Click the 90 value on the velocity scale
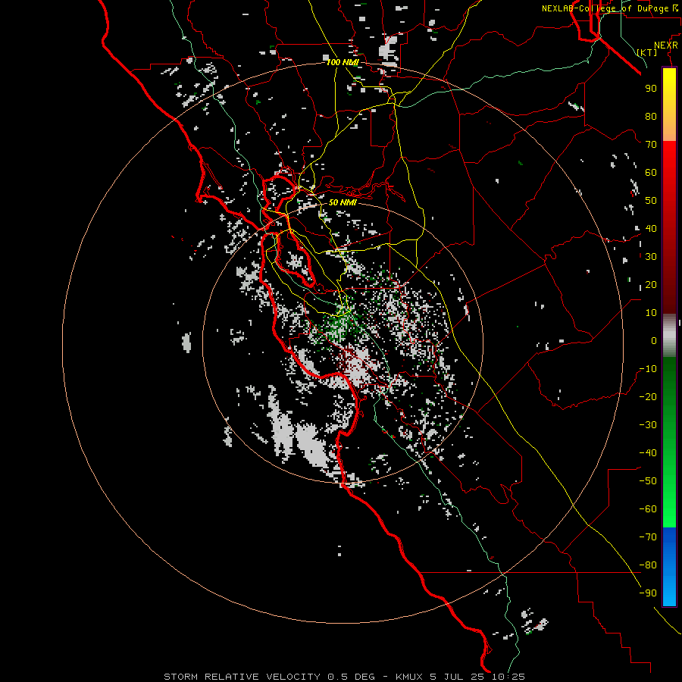 (x=651, y=89)
